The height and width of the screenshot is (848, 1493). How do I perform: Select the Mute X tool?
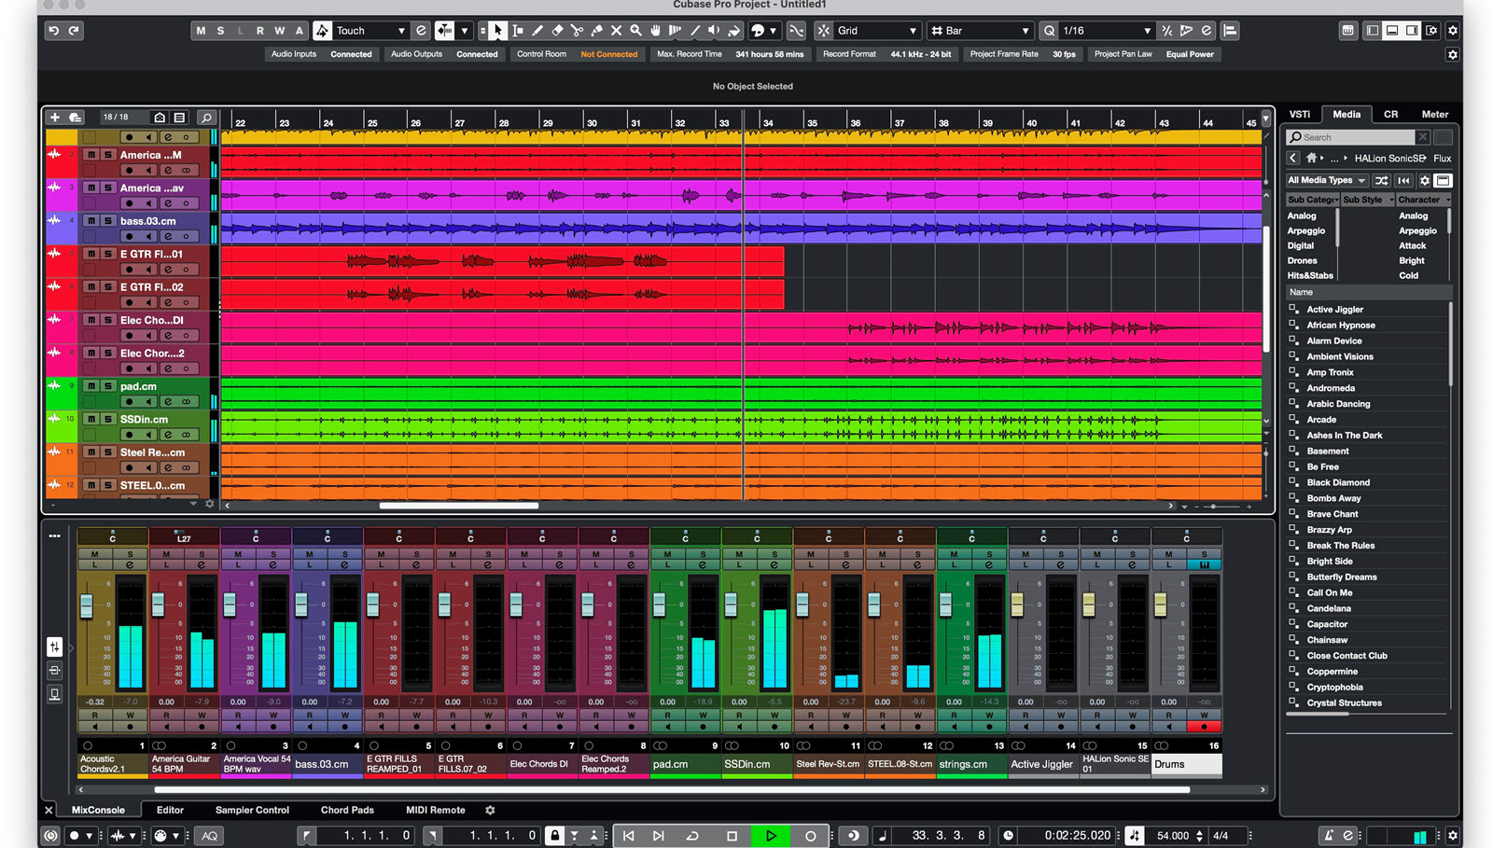[616, 31]
